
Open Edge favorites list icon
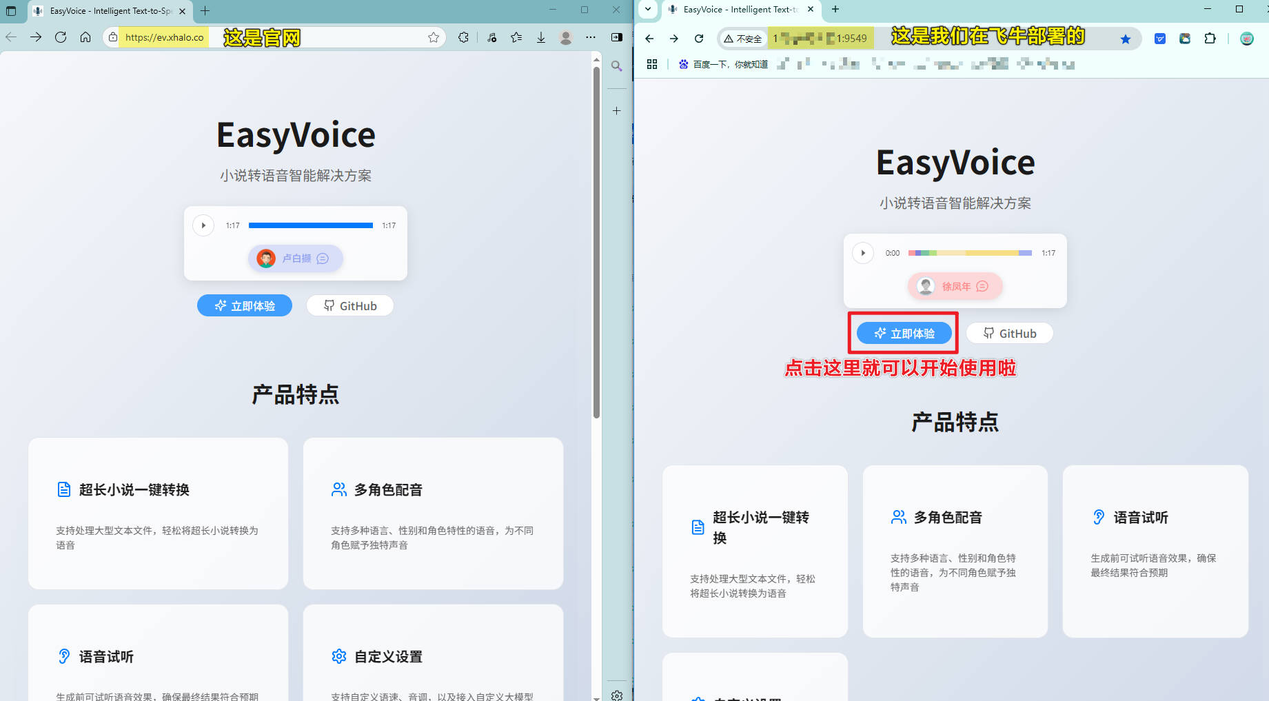pos(516,37)
